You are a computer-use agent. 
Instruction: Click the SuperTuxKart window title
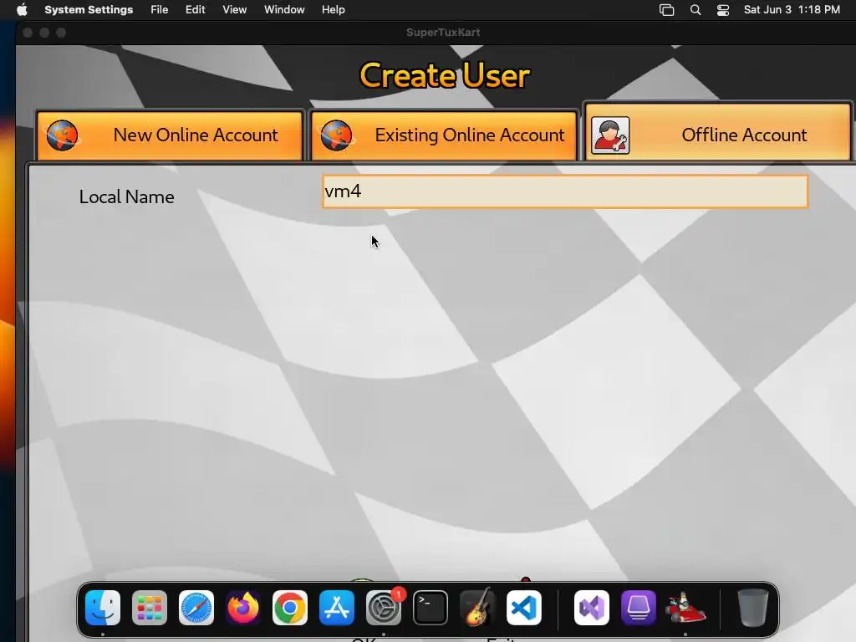(x=443, y=33)
